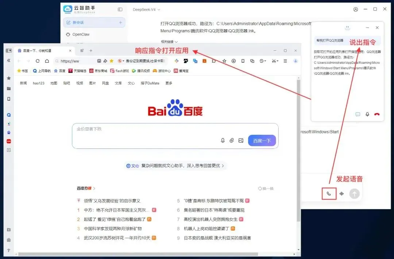Viewport: 394px width, 259px height.
Task: Open the 京东商城 bookmark
Action: [x=98, y=71]
